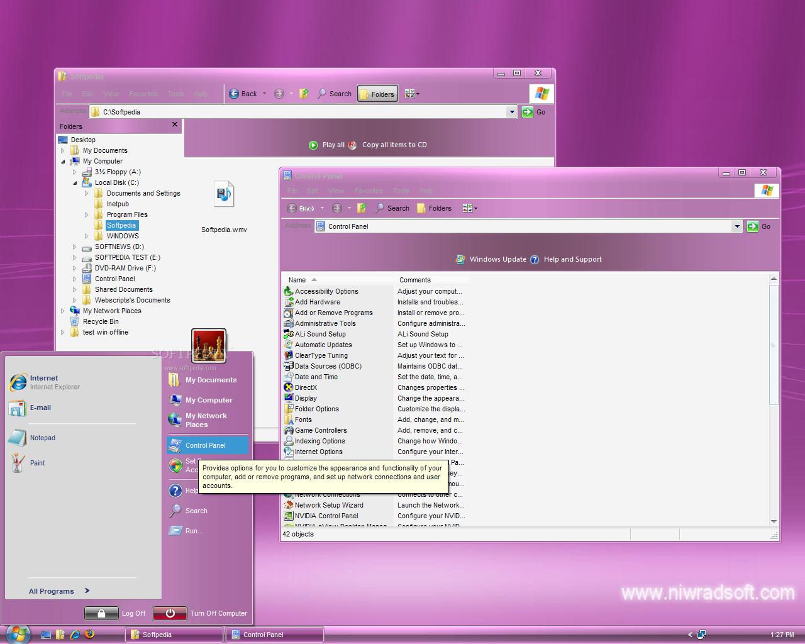Image resolution: width=805 pixels, height=644 pixels.
Task: Open Views dropdown in Control Panel toolbar
Action: point(470,208)
